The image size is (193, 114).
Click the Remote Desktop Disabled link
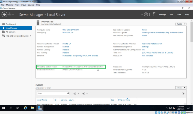(x=66, y=50)
